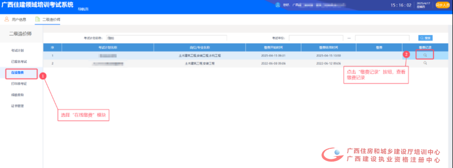Click the 考试计划名称 input field

[166, 38]
